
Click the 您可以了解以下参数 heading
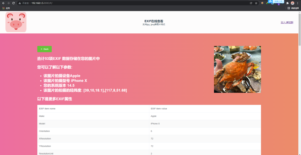[55, 67]
